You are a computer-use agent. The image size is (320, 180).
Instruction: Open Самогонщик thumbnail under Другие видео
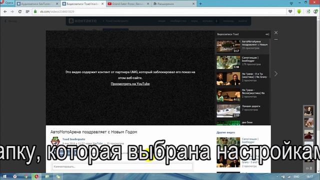pos(228,143)
